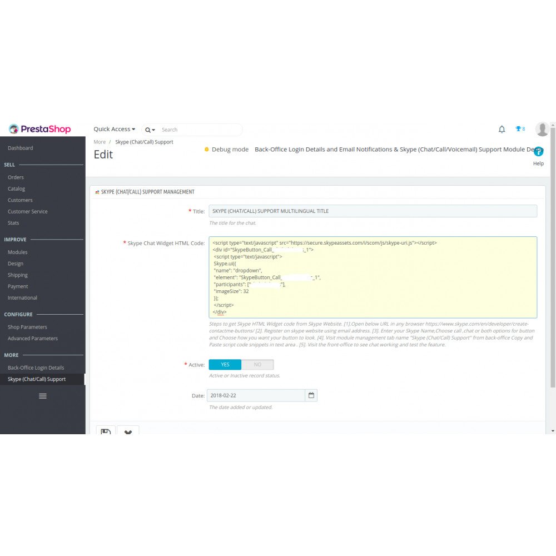Click the Skype panel header icon
This screenshot has height=556, width=556.
click(97, 192)
